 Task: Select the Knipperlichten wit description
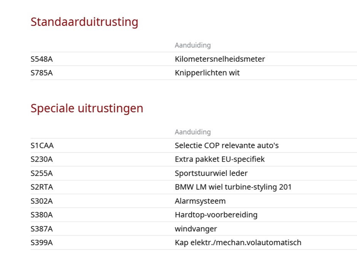tap(207, 73)
